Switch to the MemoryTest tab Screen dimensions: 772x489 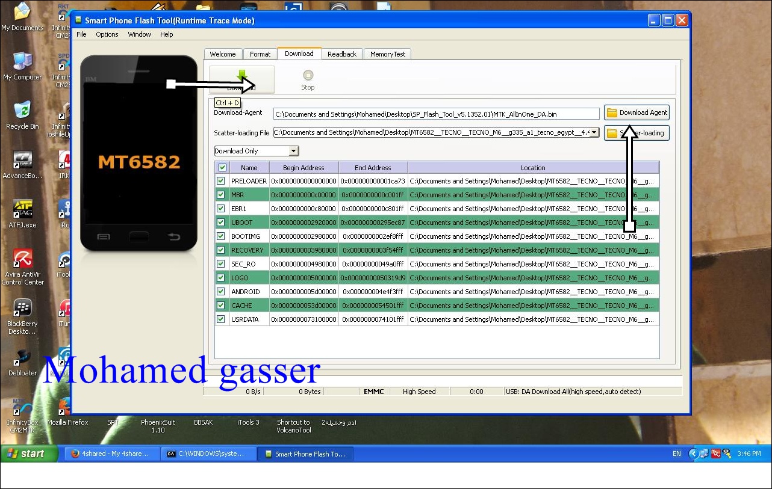(388, 54)
